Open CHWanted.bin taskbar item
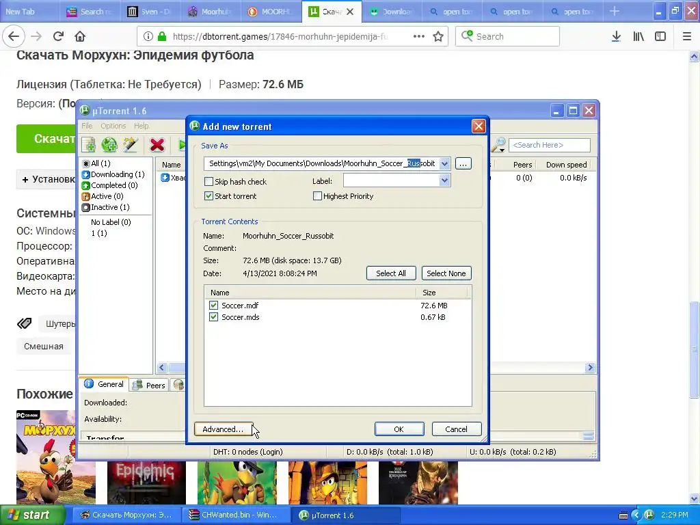The height and width of the screenshot is (525, 700). click(x=236, y=515)
